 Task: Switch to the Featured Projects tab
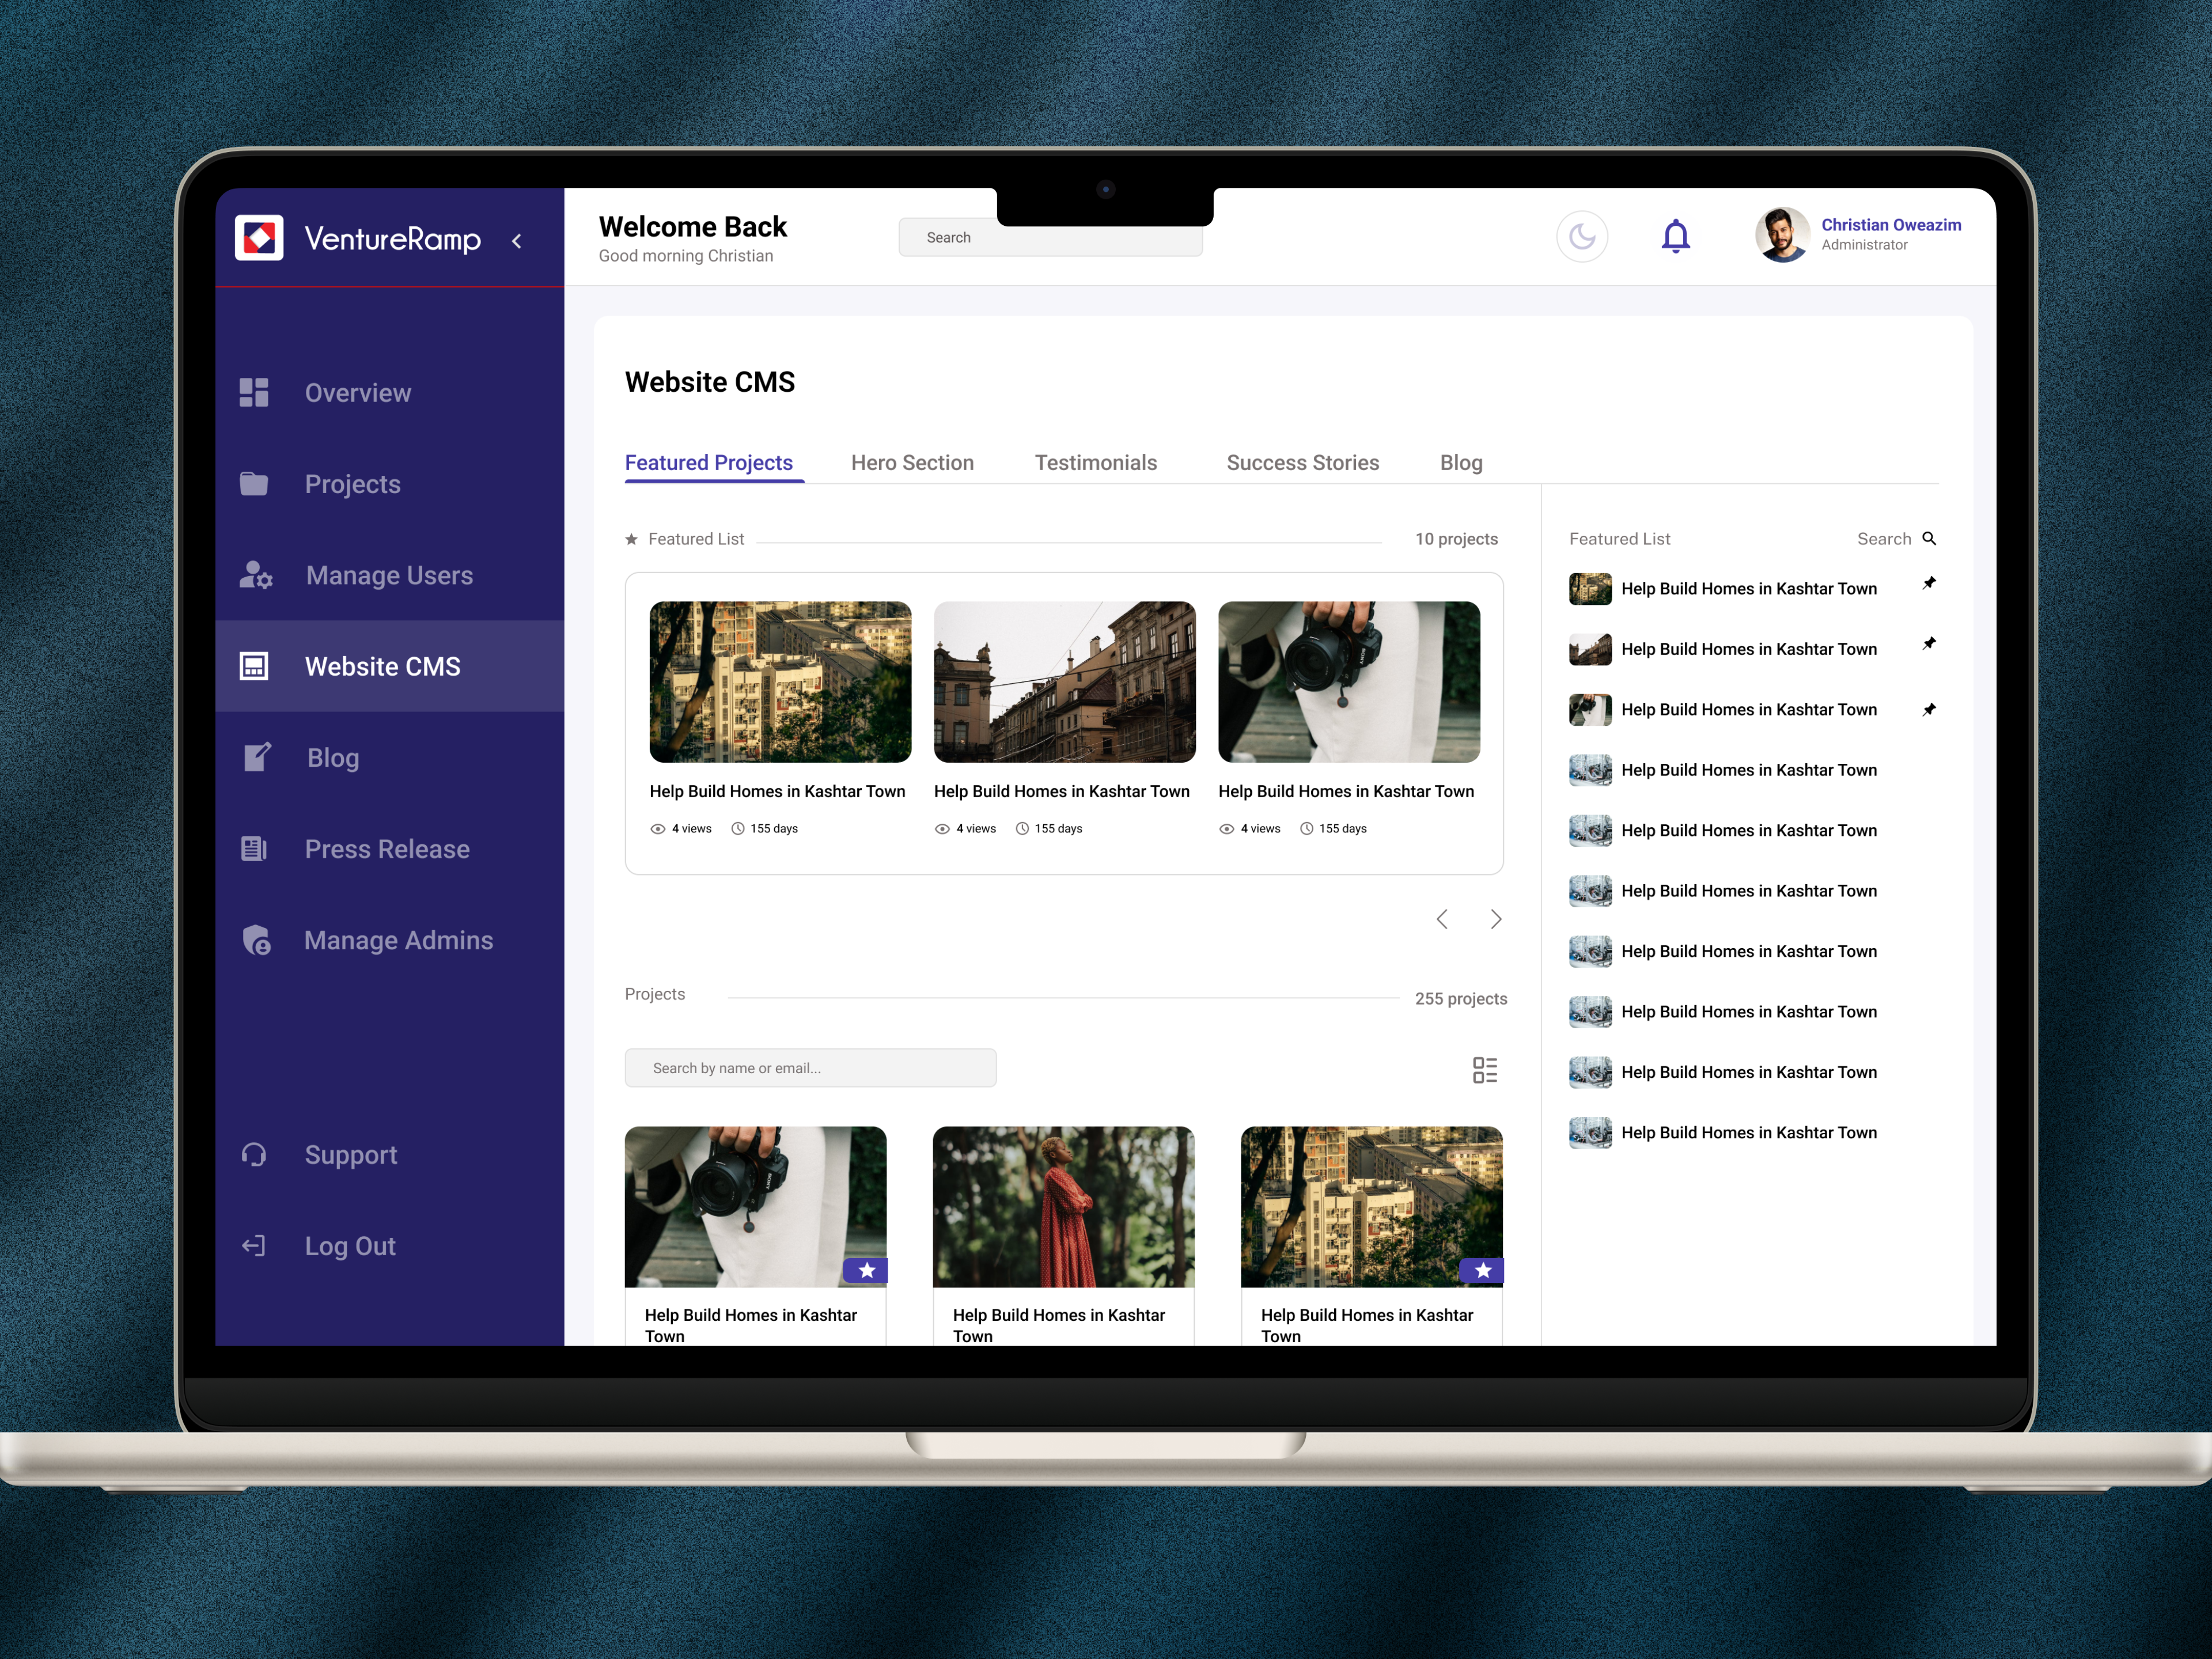tap(709, 463)
